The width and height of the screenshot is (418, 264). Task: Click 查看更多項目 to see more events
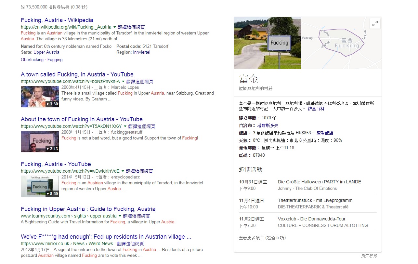pyautogui.click(x=262, y=238)
